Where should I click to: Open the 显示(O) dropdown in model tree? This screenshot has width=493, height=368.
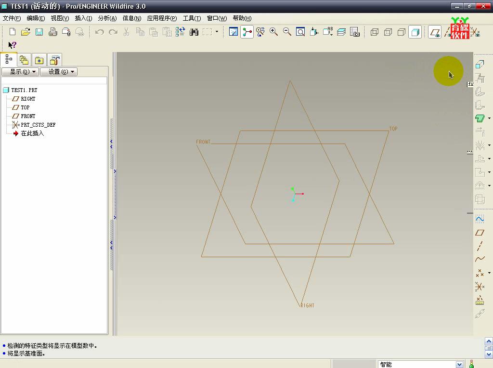(20, 72)
